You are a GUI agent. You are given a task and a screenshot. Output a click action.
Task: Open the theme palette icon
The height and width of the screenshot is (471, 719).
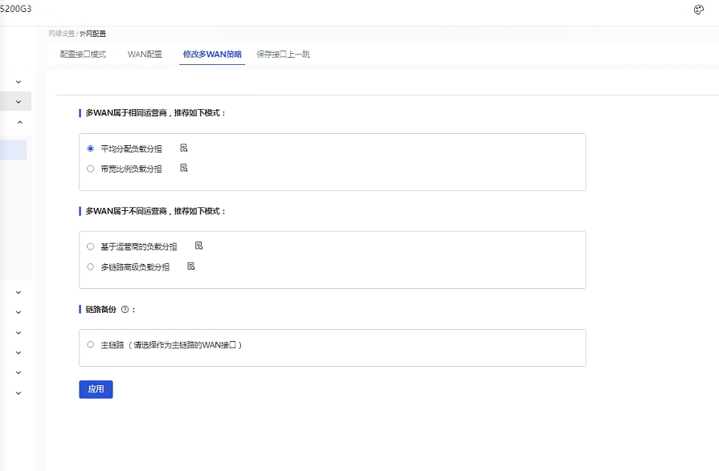(698, 10)
